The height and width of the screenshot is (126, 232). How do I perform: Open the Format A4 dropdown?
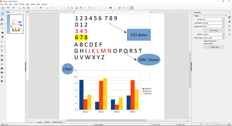tap(214, 19)
